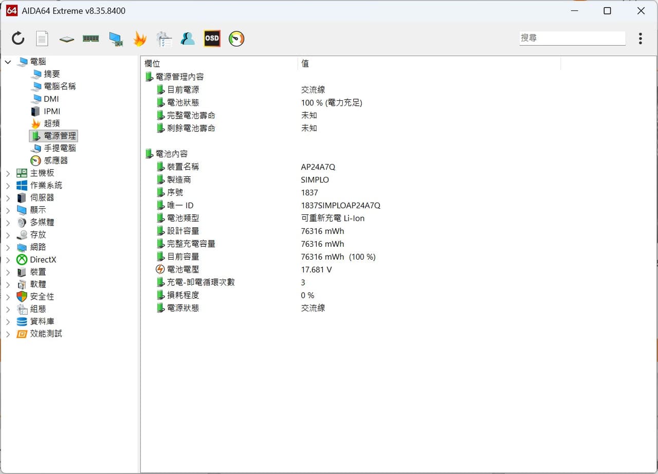Expand the DirectX tree node
This screenshot has height=474, width=658.
click(x=8, y=260)
